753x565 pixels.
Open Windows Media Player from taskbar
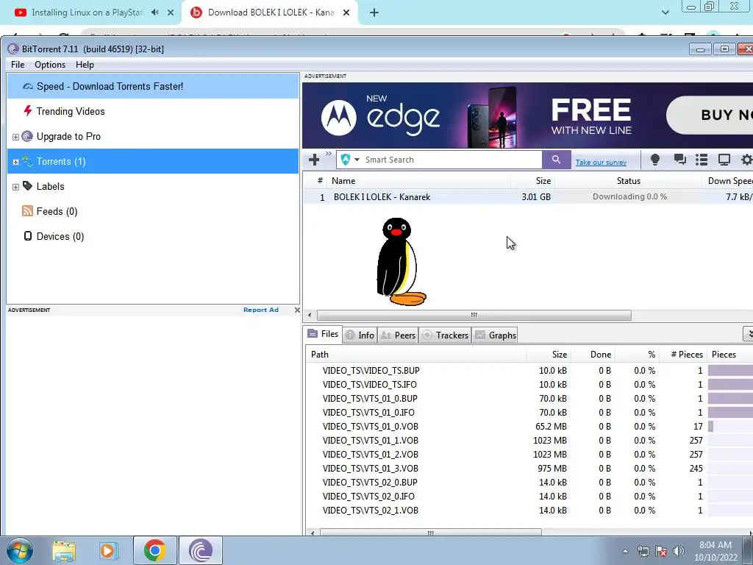[x=109, y=551]
